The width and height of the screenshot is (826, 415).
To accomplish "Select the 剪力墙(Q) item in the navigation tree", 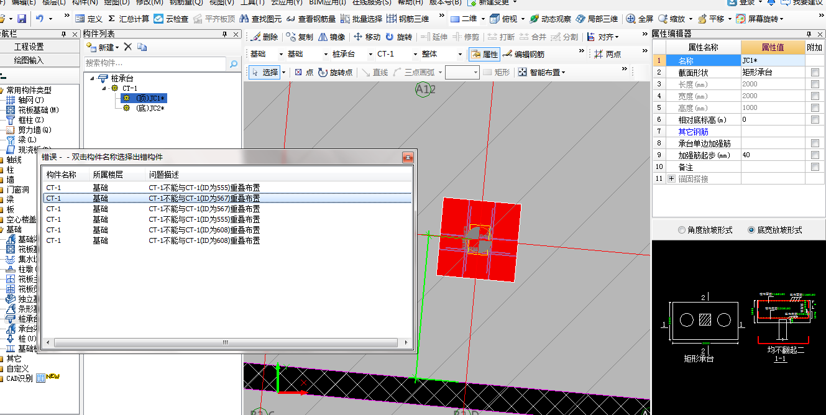I will coord(35,130).
